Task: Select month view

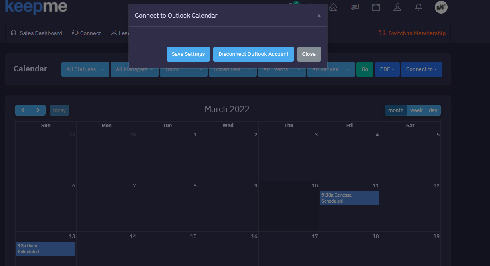Action: (x=395, y=110)
